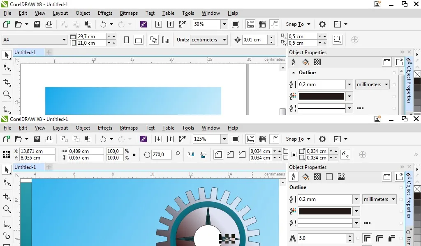
Task: Click Paste icon in the top window toolbar
Action: coord(88,24)
